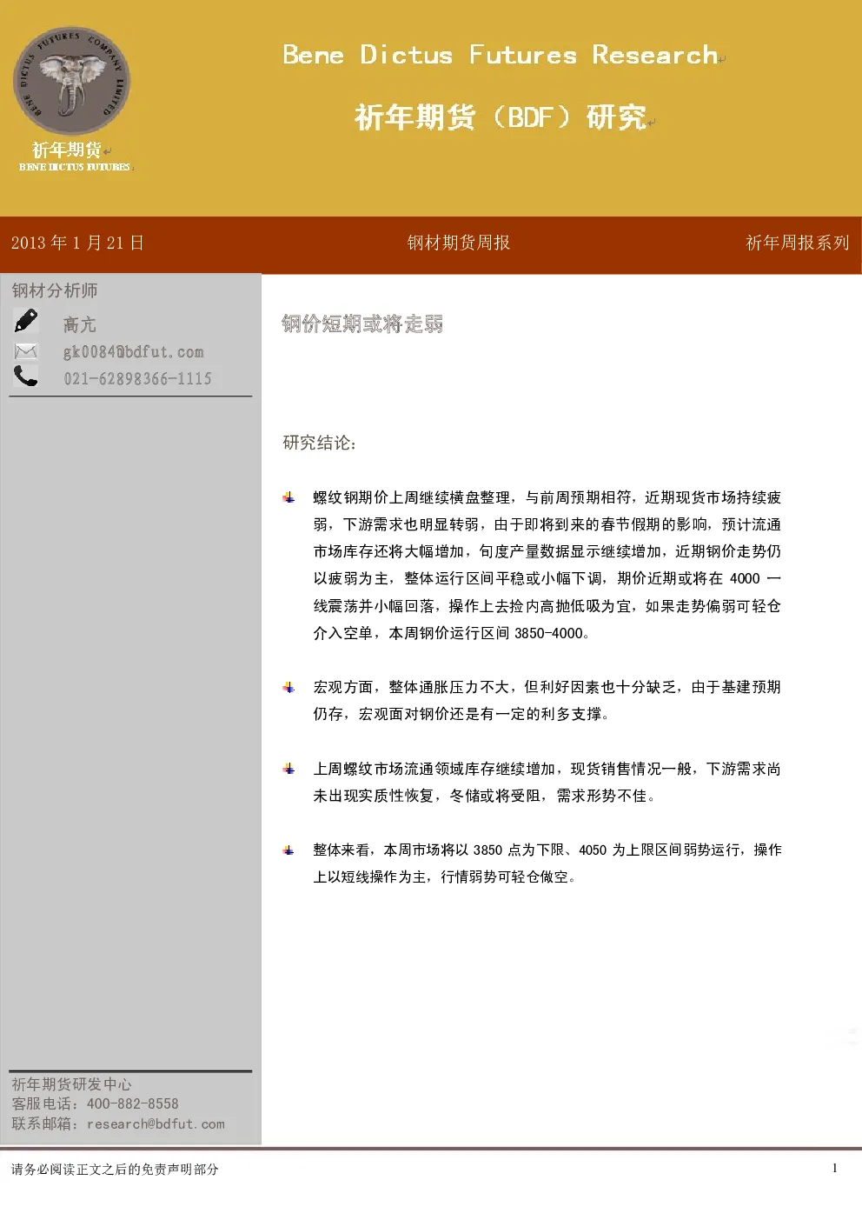Click the hotline number 400-882-8558
The image size is (862, 1220).
coord(132,1103)
